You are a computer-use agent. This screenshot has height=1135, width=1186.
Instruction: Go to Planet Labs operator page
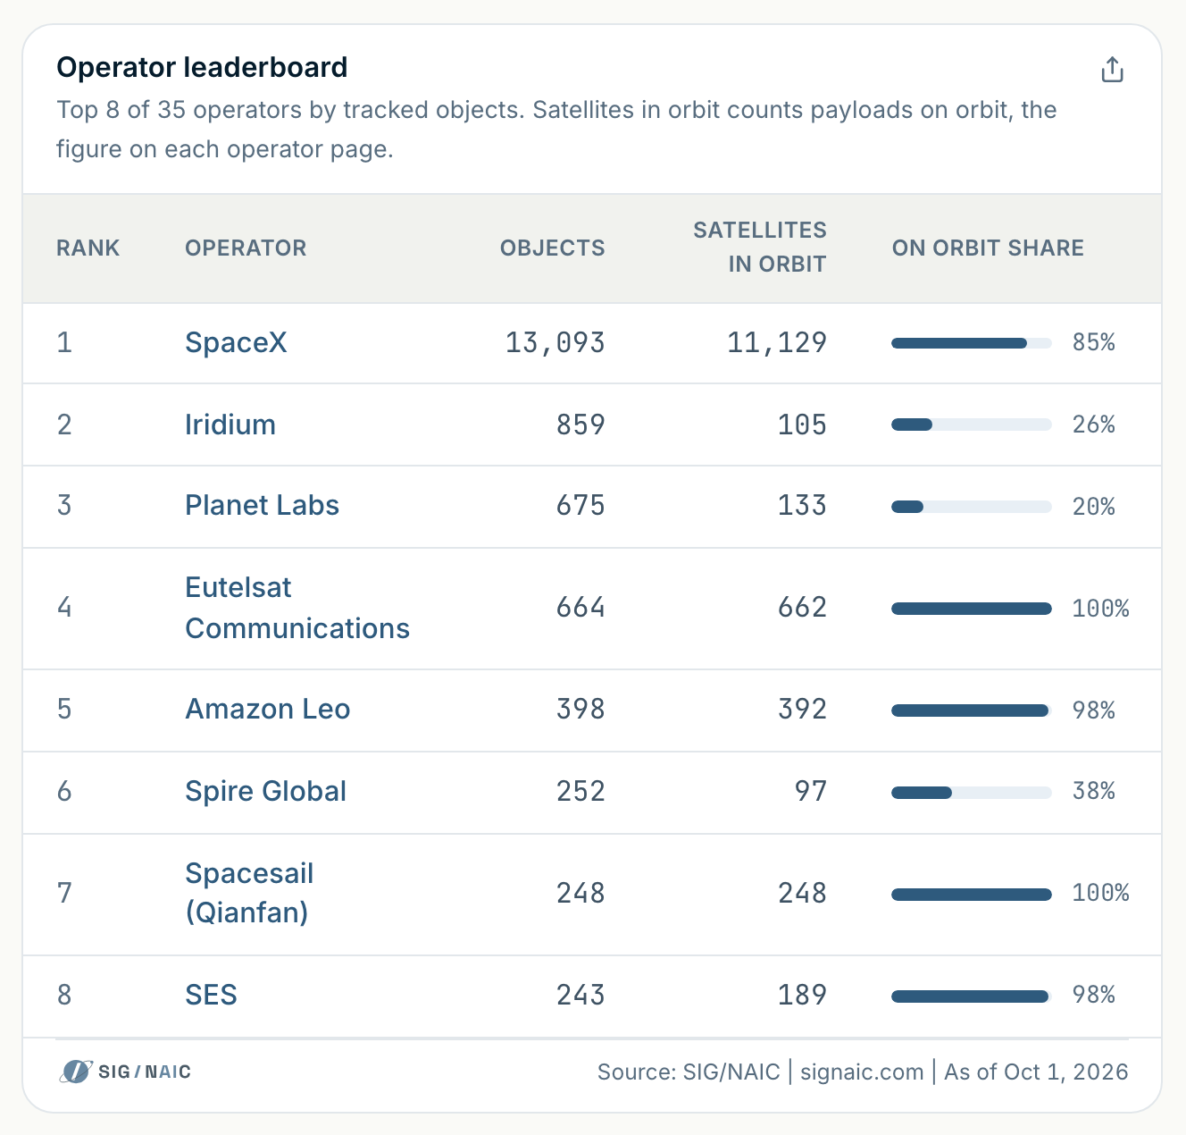(262, 505)
